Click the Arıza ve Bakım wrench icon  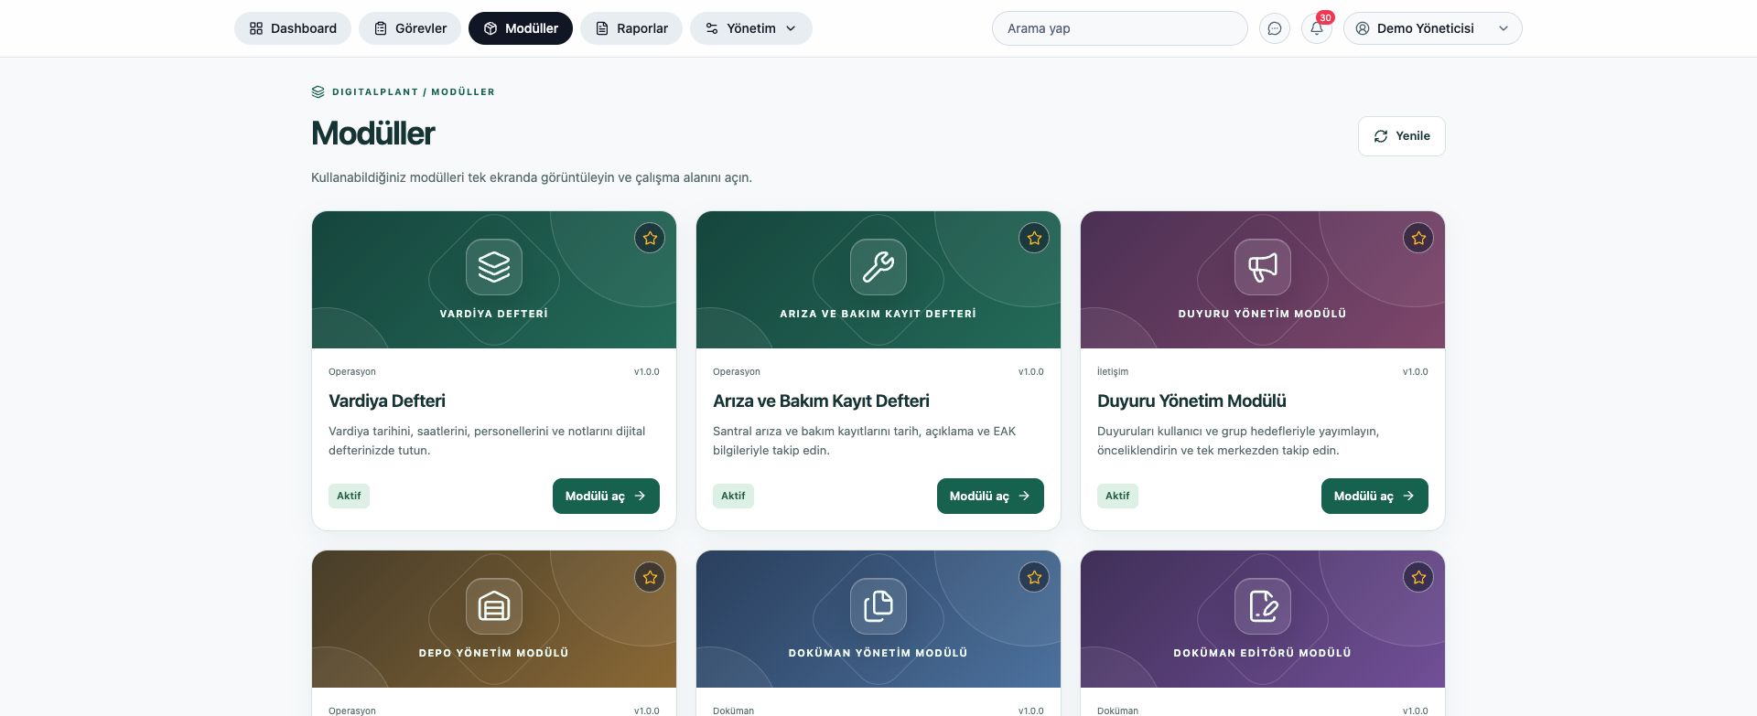pyautogui.click(x=878, y=267)
